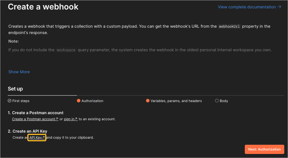Screen dimensions: 288x158
Task: Open the API Key link text
Action: pos(36,138)
